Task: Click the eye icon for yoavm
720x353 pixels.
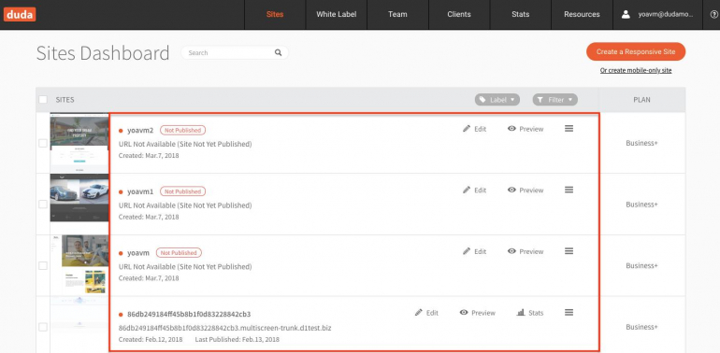Action: point(511,251)
